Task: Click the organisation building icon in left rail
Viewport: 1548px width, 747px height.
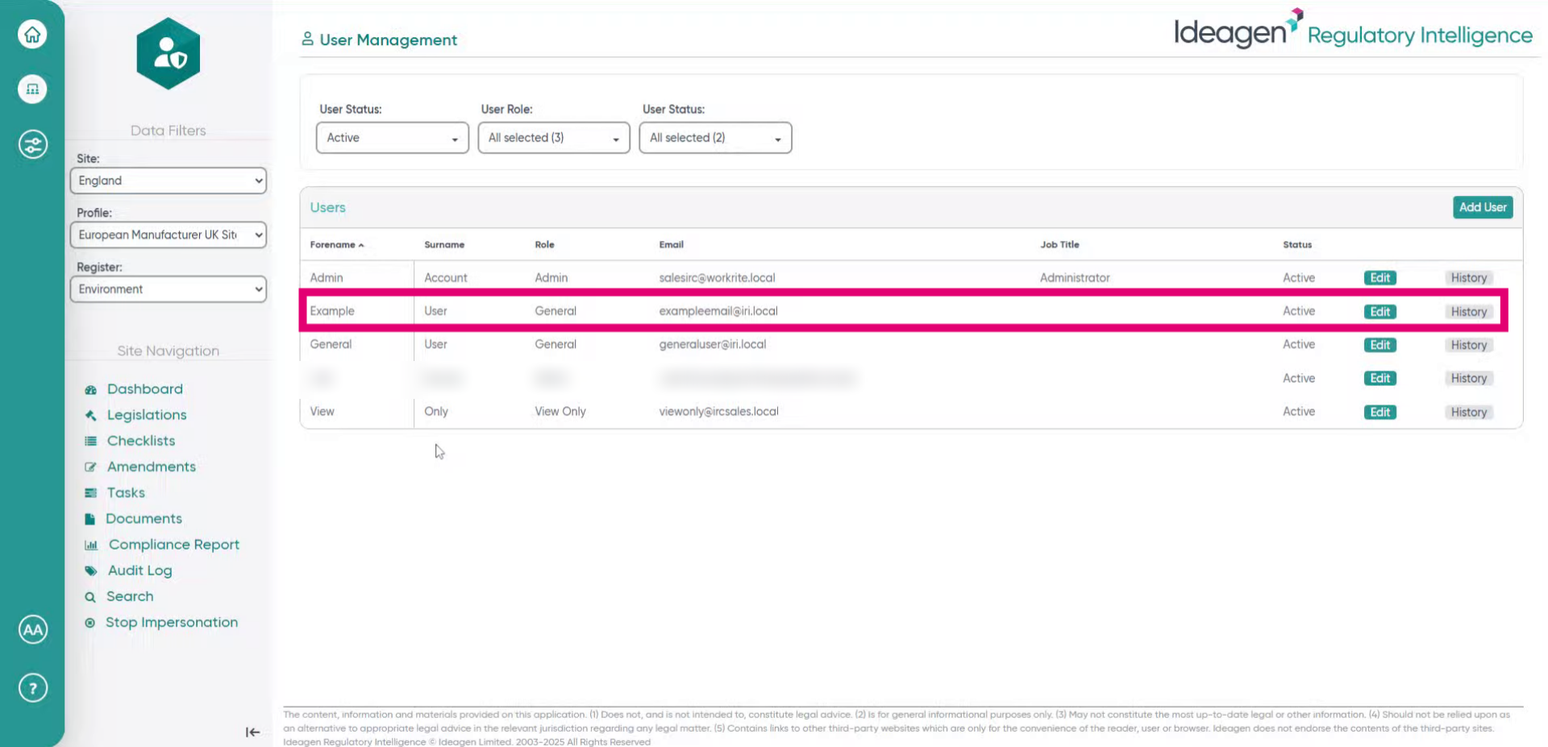Action: click(32, 89)
